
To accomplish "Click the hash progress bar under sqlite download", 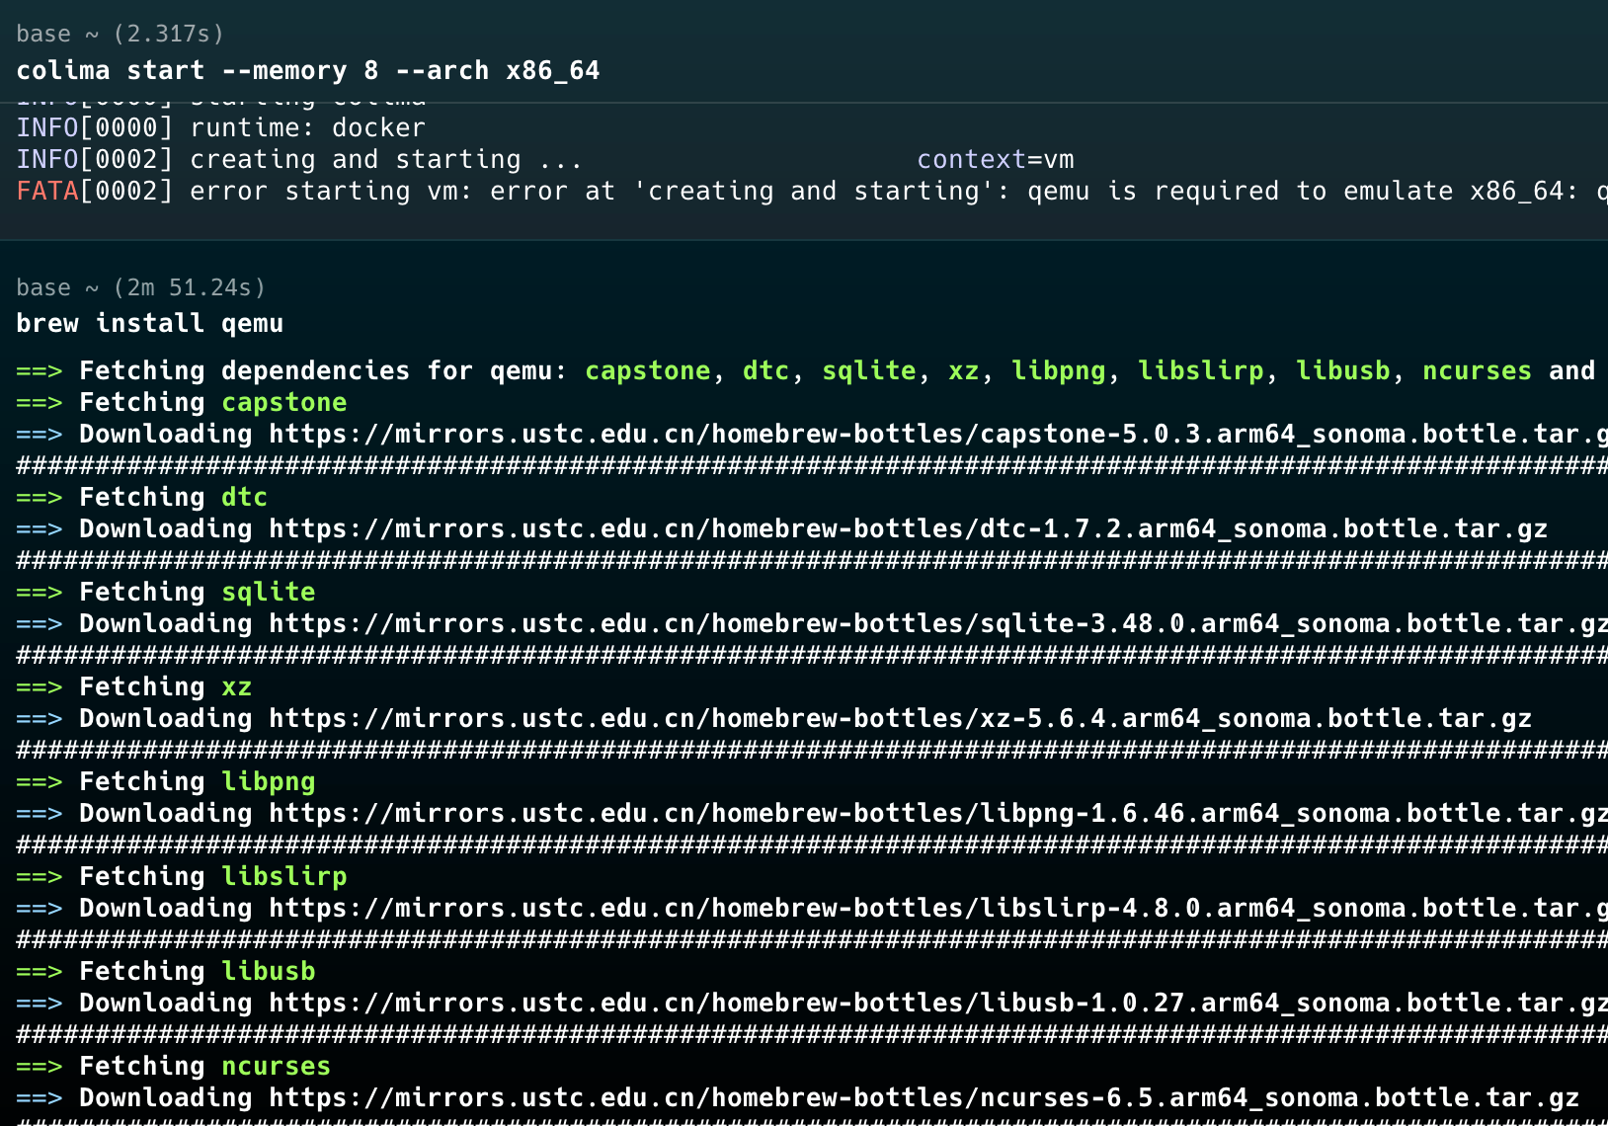I will click(812, 655).
